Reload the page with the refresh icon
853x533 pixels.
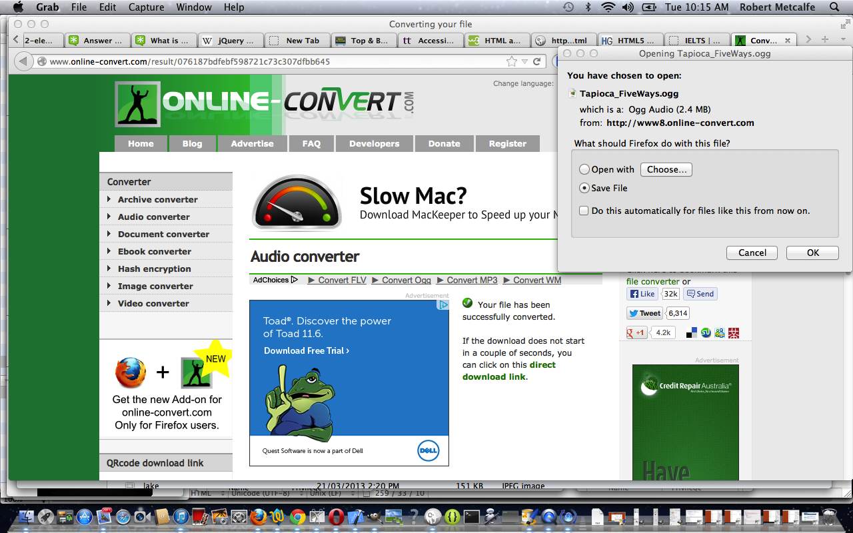pos(536,61)
